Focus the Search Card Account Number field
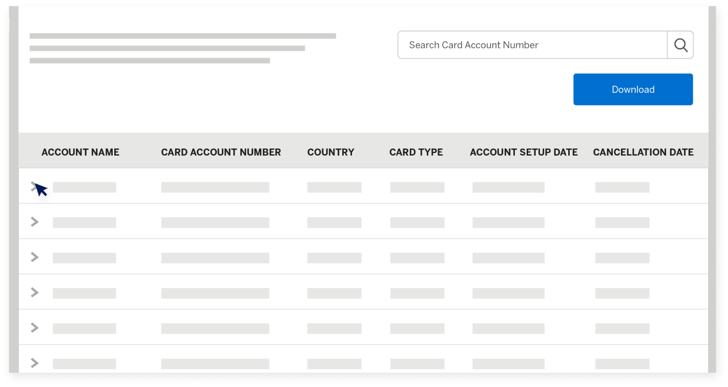728x387 pixels. 533,45
